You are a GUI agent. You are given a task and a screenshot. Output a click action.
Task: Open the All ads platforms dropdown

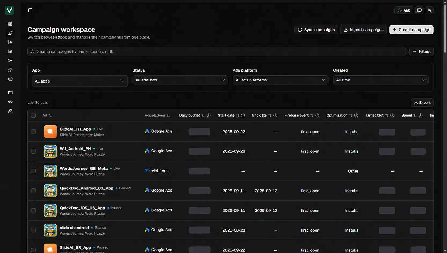[280, 80]
